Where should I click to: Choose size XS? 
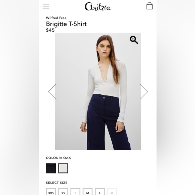pos(63,192)
